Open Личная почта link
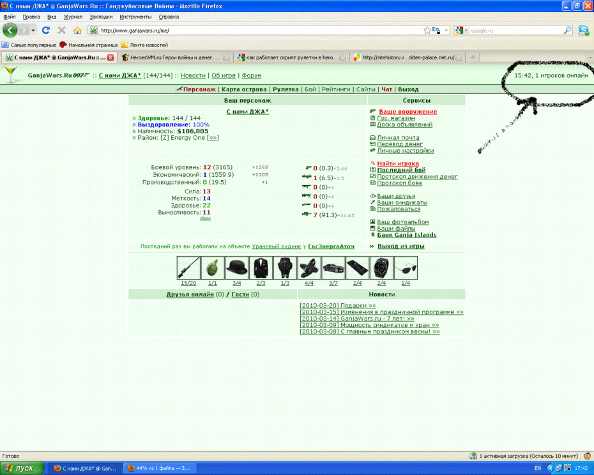Screen dimensions: 594x475 [398, 137]
